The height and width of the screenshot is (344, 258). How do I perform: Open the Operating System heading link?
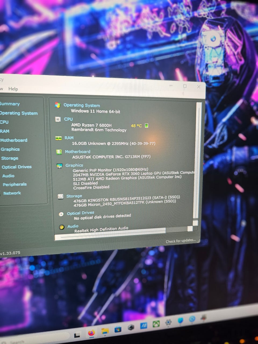[82, 105]
